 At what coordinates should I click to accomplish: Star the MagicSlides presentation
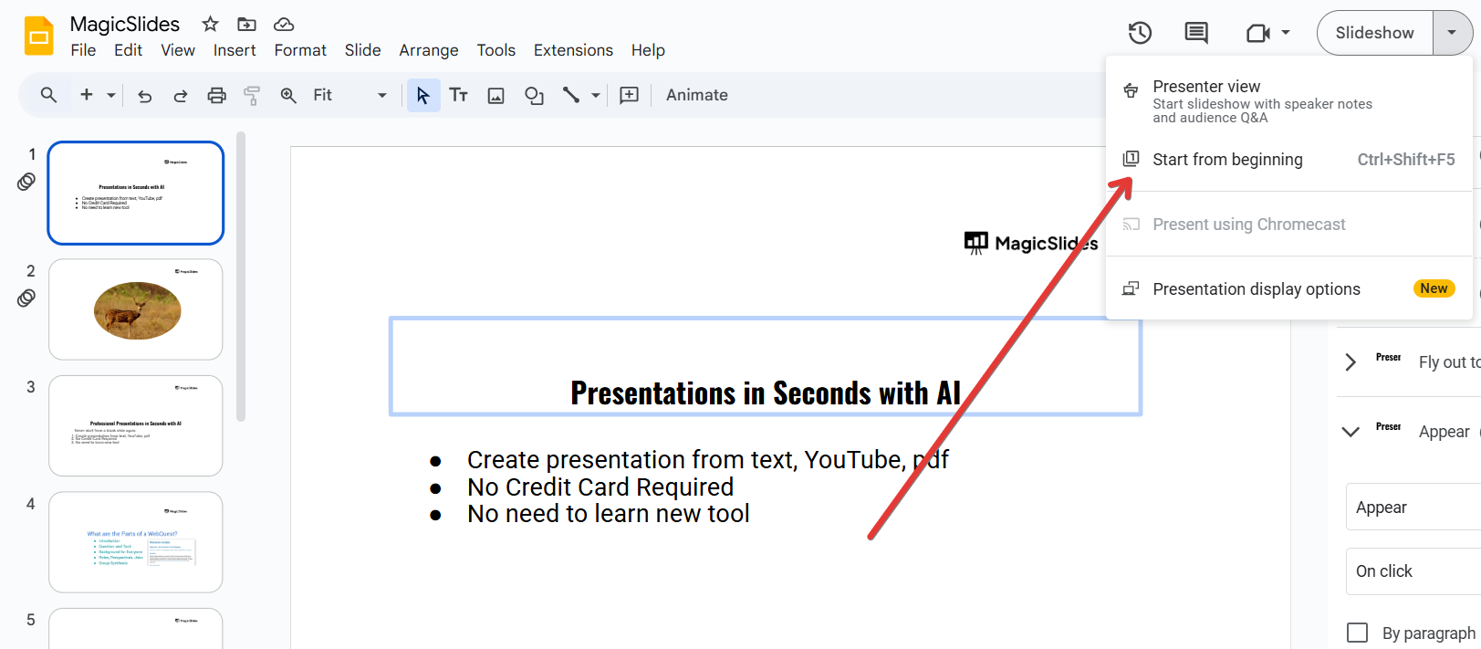click(x=210, y=24)
